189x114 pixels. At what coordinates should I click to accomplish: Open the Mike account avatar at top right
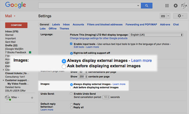pos(184,6)
